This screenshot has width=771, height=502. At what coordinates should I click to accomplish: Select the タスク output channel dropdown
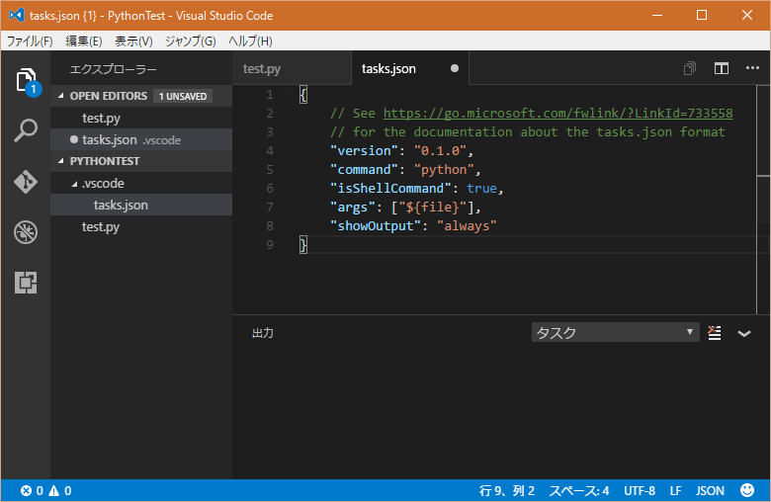tap(615, 332)
